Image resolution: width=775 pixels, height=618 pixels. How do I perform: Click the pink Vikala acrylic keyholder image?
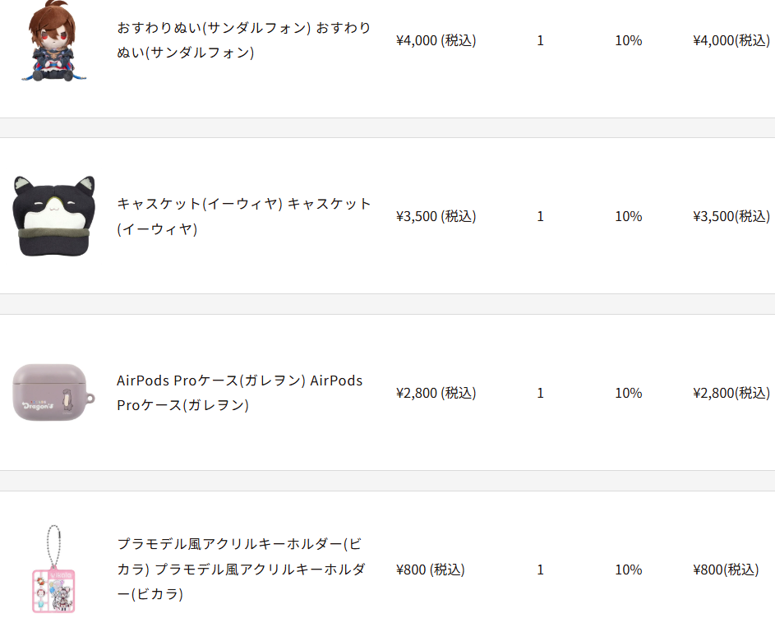[53, 569]
